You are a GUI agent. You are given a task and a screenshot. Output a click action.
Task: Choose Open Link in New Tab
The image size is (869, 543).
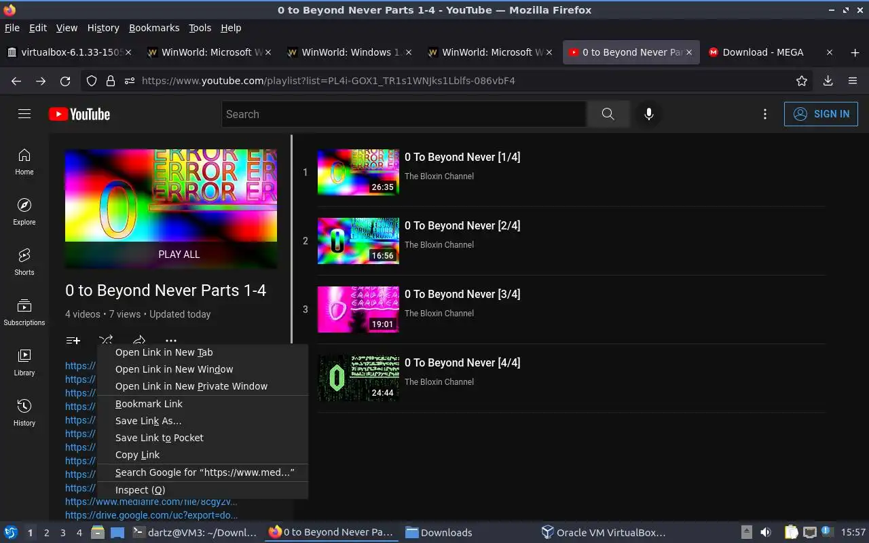202,352
